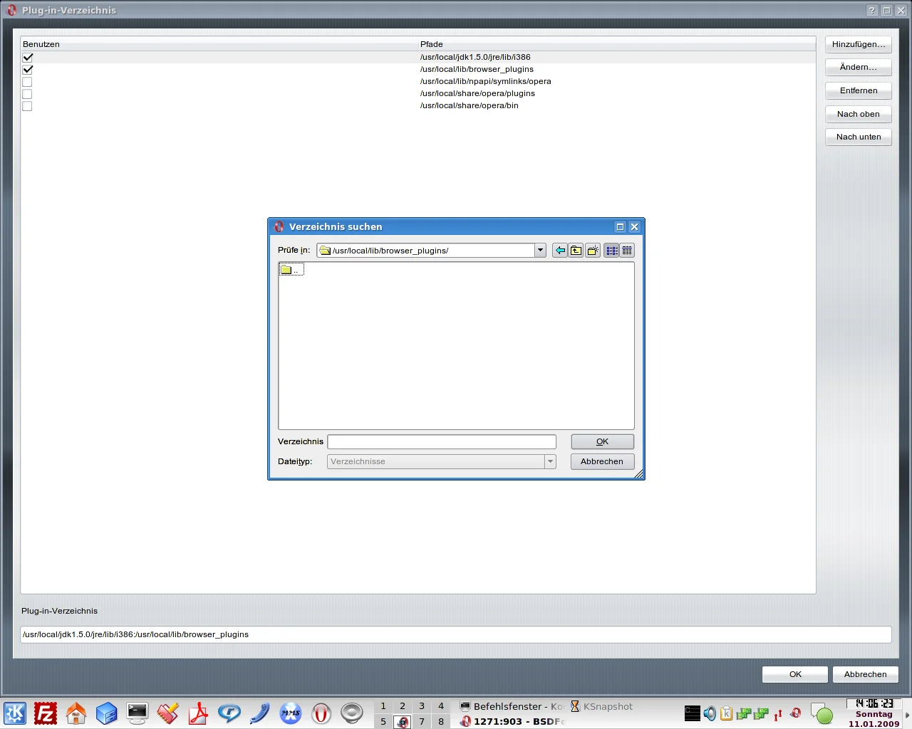
Task: Click the Verzeichnis text field
Action: coord(442,442)
